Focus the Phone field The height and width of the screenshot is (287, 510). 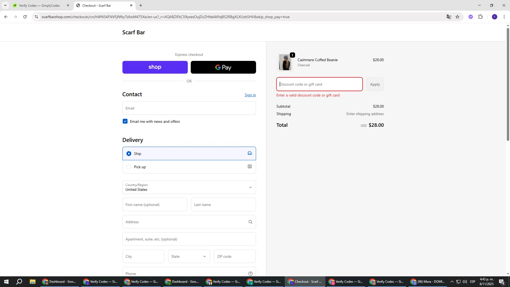coord(189,272)
